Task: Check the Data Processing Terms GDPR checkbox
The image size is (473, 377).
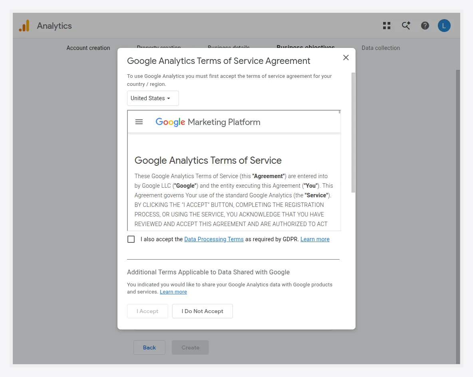Action: coord(131,239)
